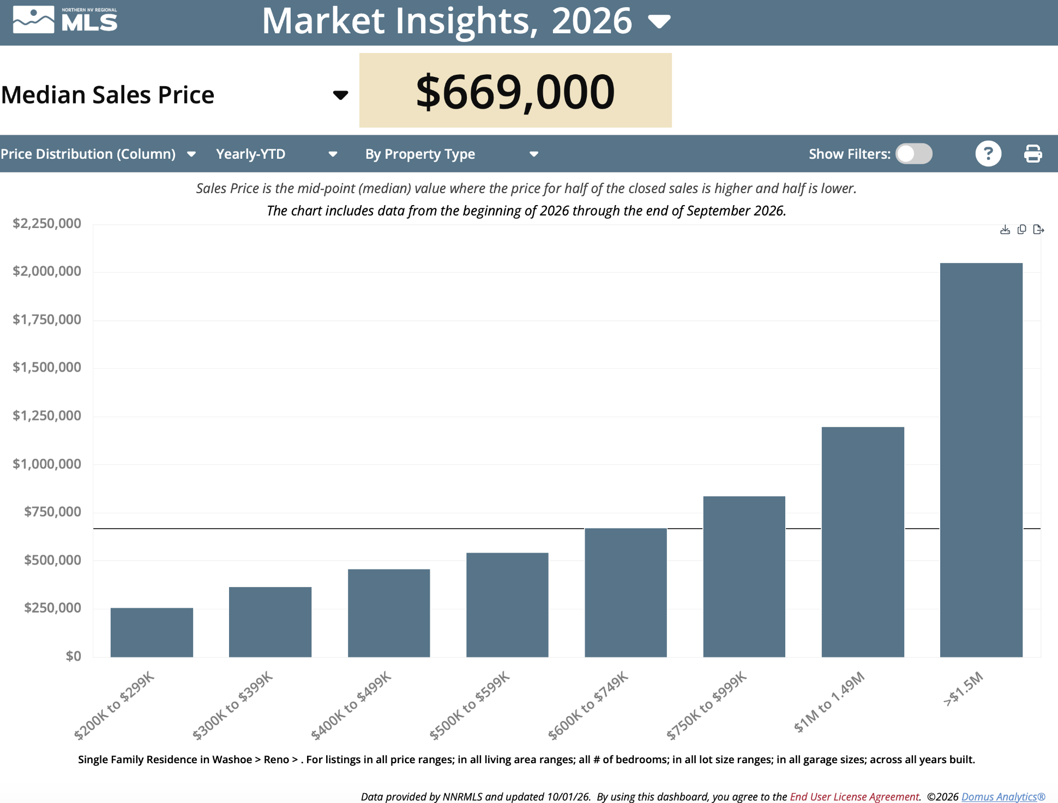
Task: Open the help question mark icon
Action: [988, 154]
